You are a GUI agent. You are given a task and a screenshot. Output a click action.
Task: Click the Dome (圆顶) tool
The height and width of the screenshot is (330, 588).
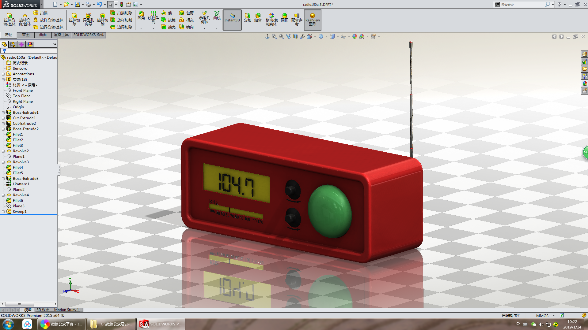(285, 17)
